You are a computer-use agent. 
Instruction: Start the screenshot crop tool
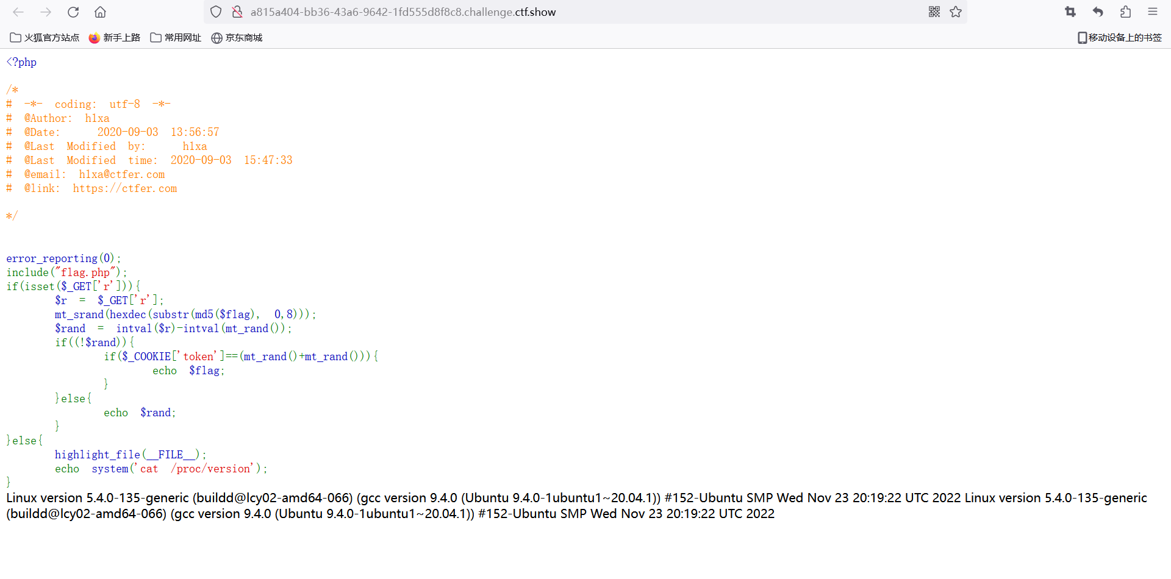[1070, 12]
